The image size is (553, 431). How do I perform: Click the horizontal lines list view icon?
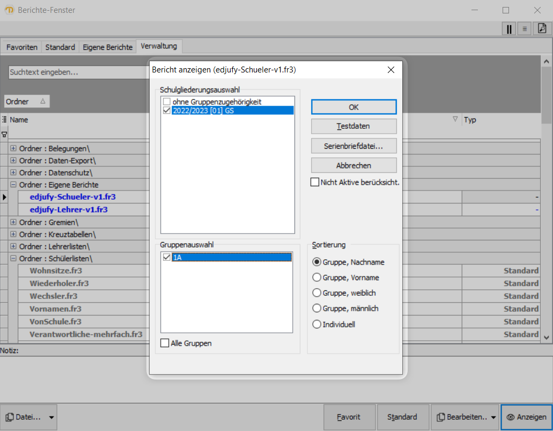525,29
